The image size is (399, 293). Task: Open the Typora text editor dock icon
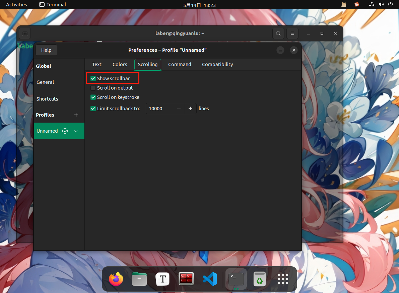pyautogui.click(x=162, y=279)
